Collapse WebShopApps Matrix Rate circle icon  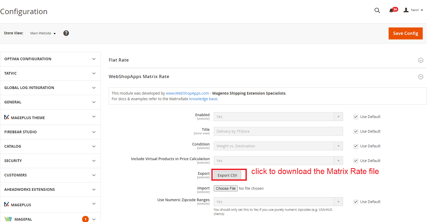pyautogui.click(x=421, y=77)
